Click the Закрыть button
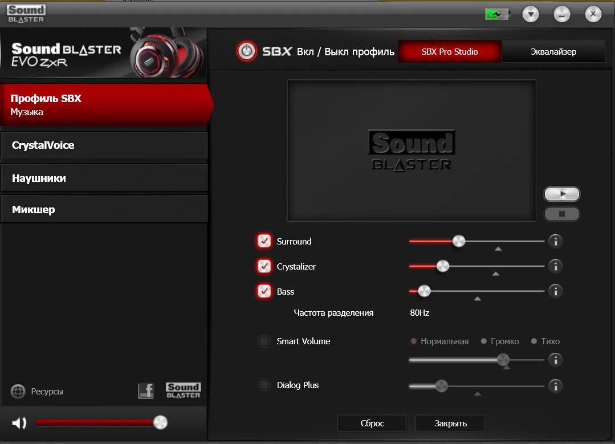 click(450, 423)
